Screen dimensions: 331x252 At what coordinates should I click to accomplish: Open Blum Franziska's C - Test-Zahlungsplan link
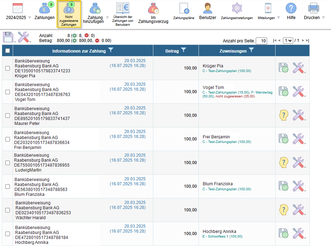pos(227,189)
